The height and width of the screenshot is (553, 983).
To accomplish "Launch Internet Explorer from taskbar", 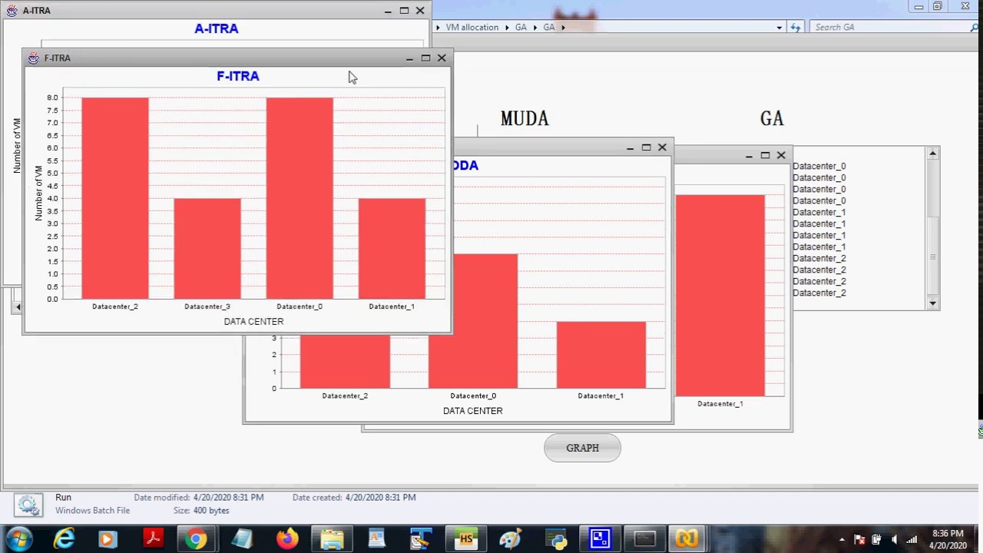I will point(64,539).
